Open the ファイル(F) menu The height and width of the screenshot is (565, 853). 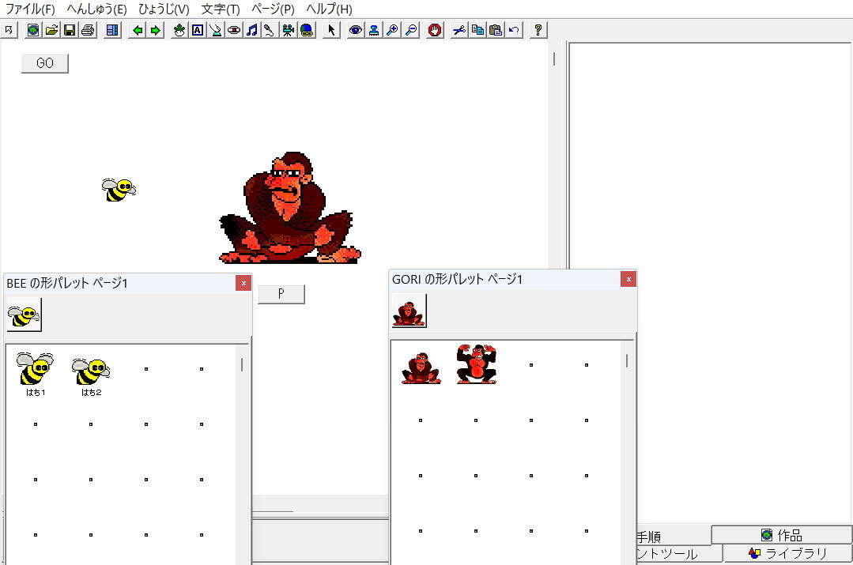[31, 9]
